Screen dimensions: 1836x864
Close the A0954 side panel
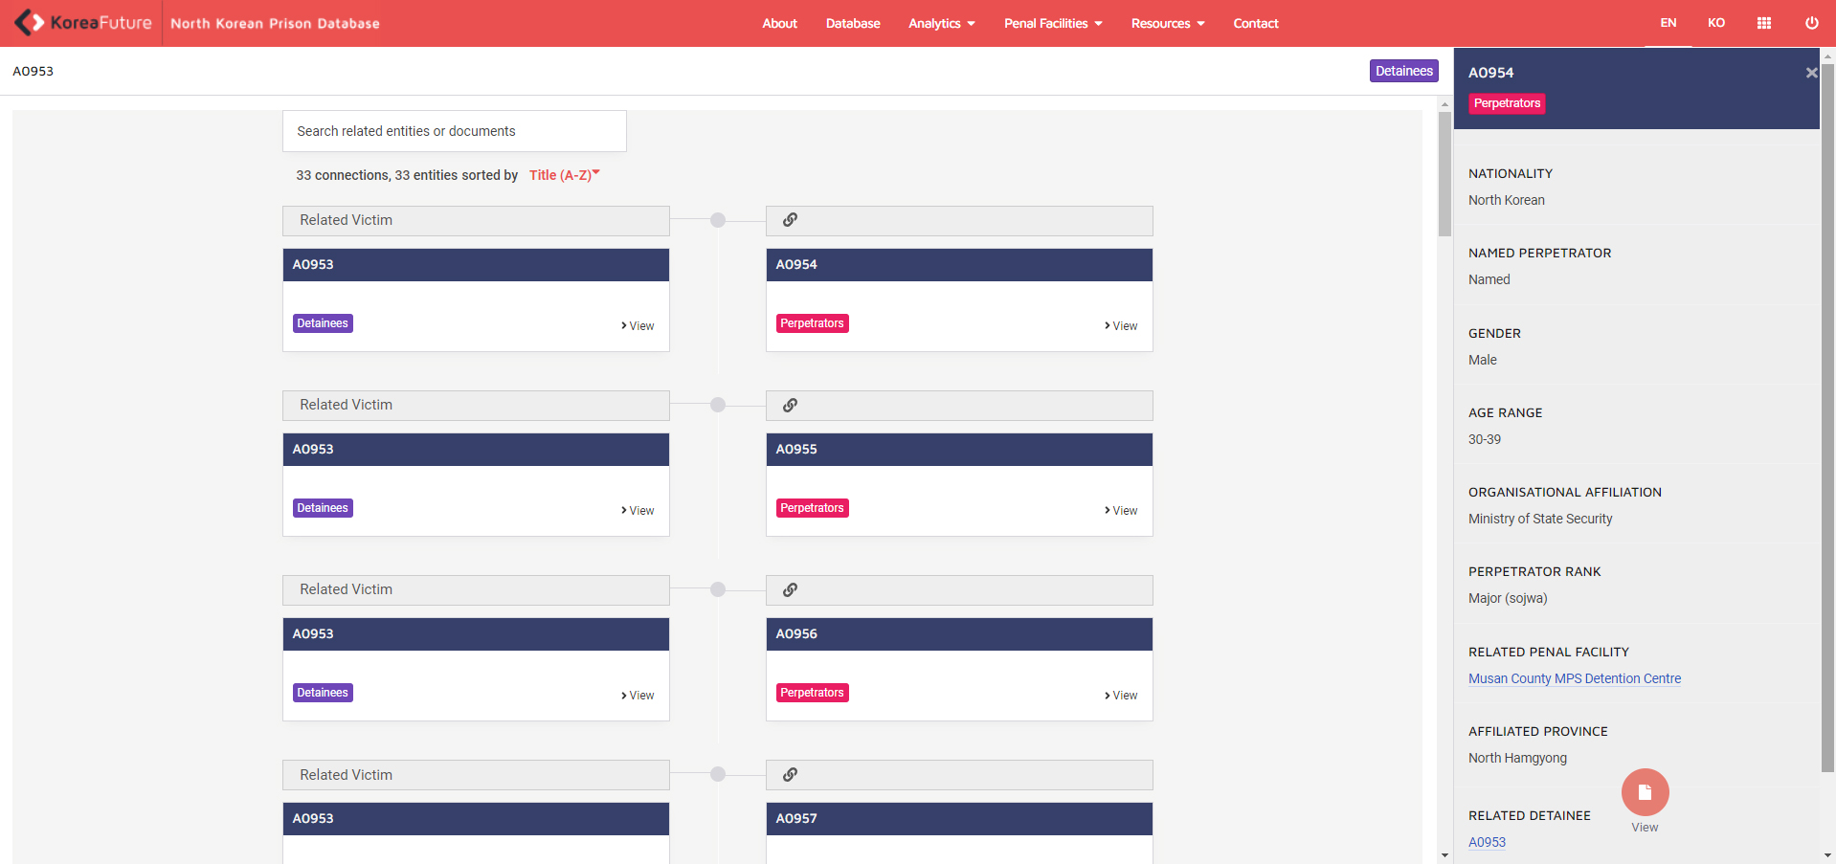tap(1810, 73)
